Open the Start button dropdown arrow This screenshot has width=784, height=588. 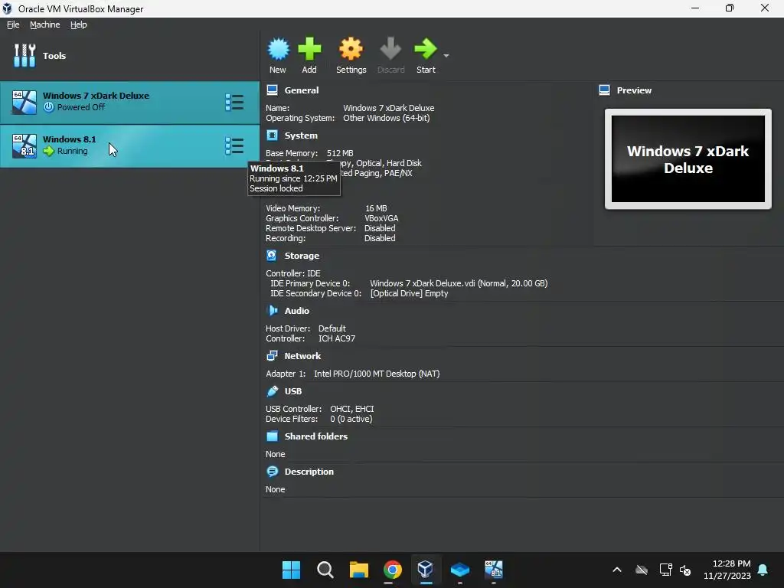coord(446,55)
